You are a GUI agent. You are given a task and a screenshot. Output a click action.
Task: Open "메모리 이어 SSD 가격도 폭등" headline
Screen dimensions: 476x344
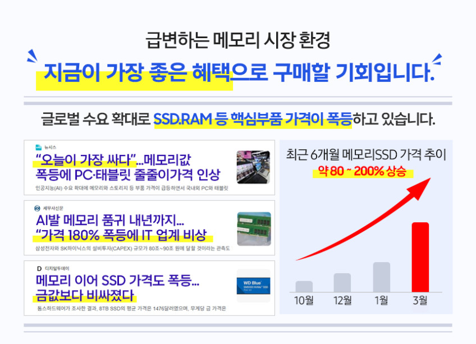(117, 280)
